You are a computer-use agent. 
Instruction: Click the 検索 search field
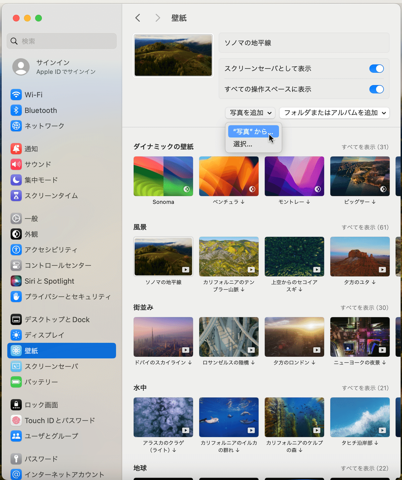62,41
